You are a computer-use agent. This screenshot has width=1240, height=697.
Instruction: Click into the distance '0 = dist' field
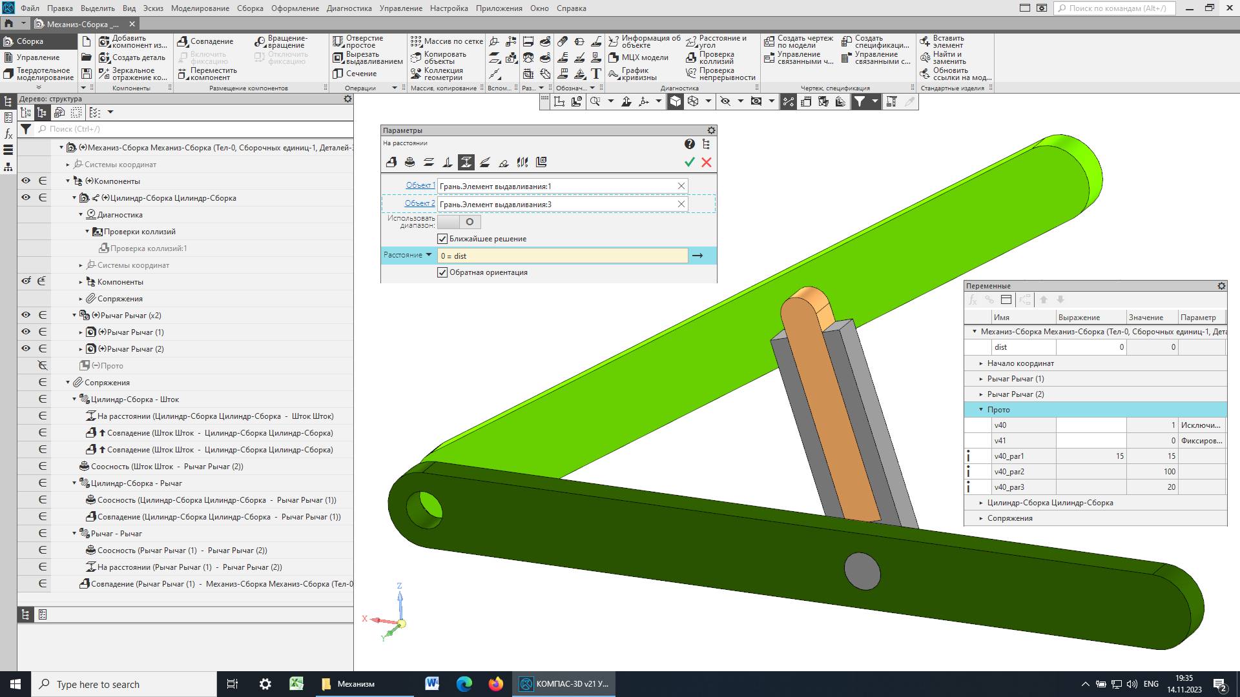point(562,256)
